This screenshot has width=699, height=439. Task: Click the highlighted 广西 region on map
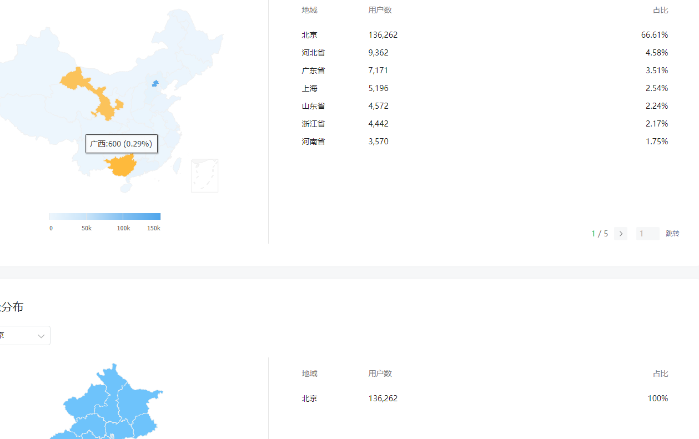(x=121, y=165)
